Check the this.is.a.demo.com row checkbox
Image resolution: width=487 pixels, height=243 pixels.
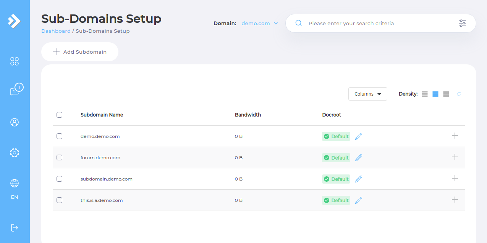click(x=59, y=200)
